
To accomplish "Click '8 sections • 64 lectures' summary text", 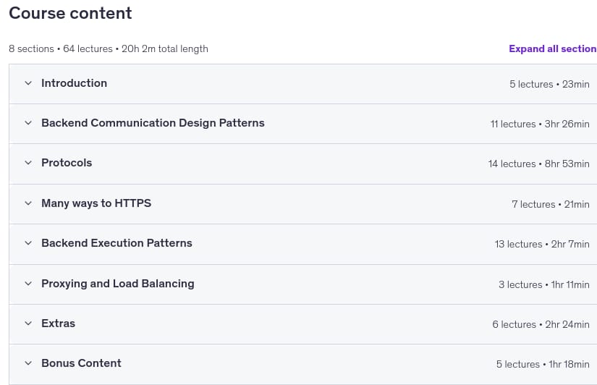I will click(61, 48).
